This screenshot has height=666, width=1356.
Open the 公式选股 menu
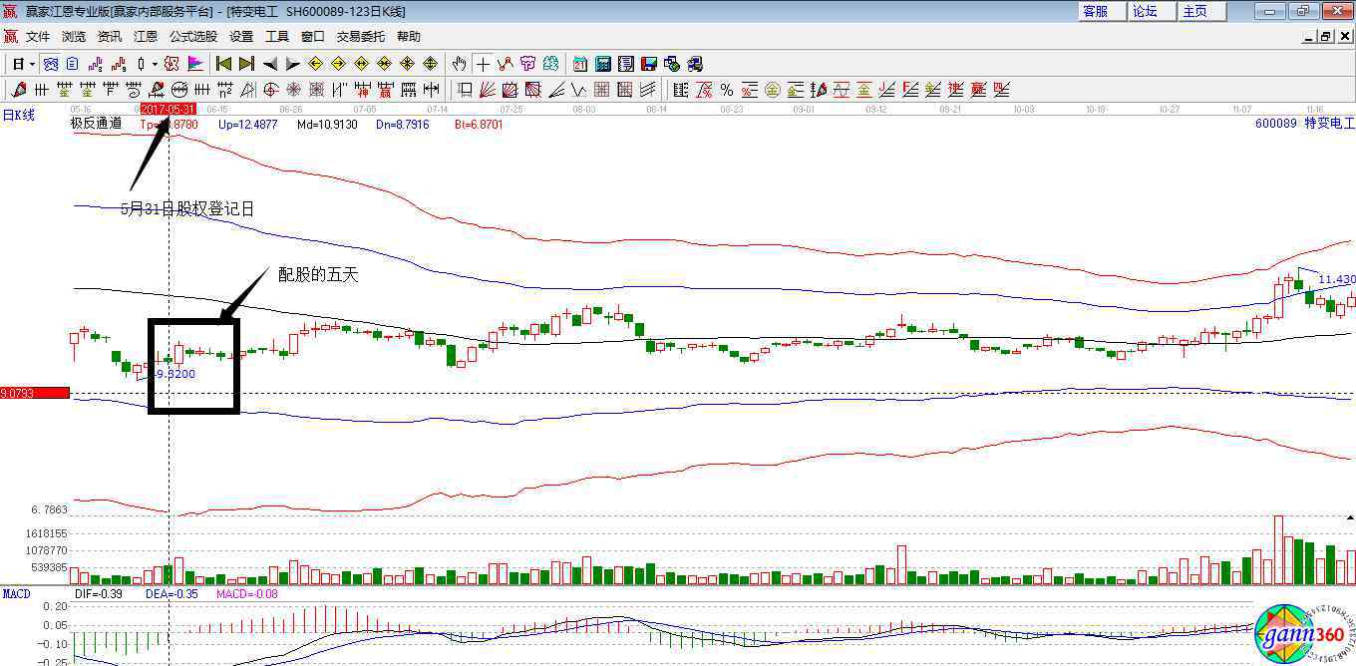pos(193,37)
